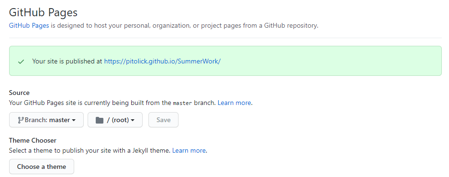The height and width of the screenshot is (177, 449).
Task: Open the Branch: master dropdown
Action: click(46, 120)
